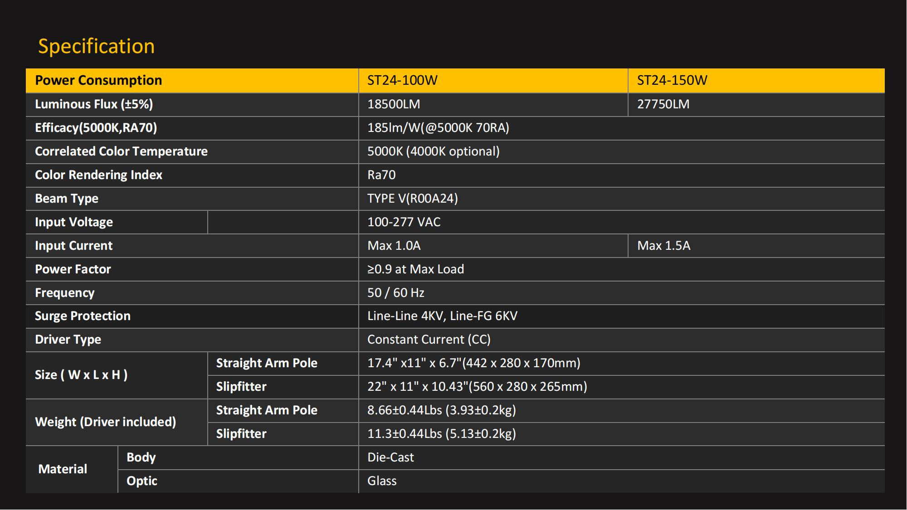The height and width of the screenshot is (510, 907).
Task: Select the 'Input Current' row label
Action: (73, 246)
